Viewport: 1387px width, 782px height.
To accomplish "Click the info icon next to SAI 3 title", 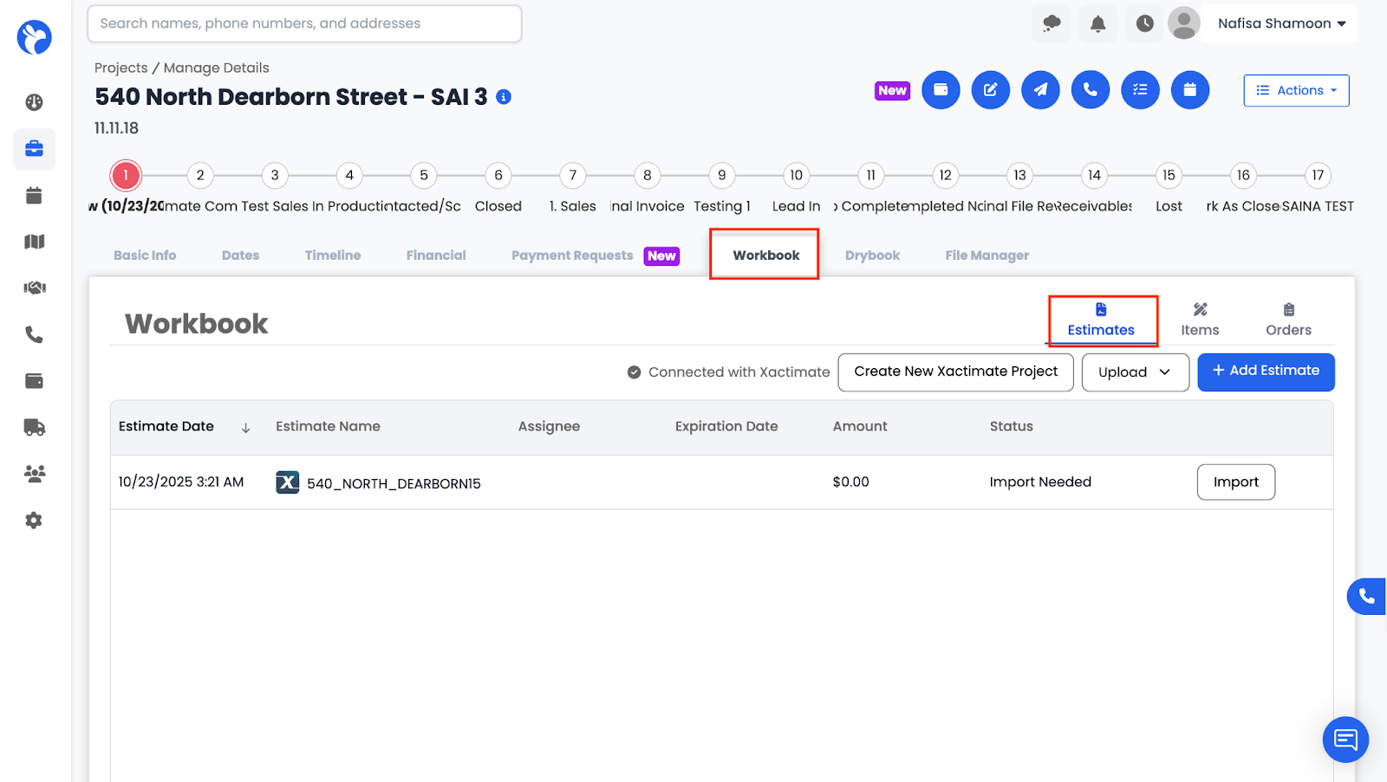I will click(x=503, y=98).
